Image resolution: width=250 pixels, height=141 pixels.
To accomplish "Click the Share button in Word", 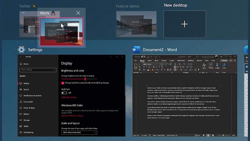I will click(224, 60).
